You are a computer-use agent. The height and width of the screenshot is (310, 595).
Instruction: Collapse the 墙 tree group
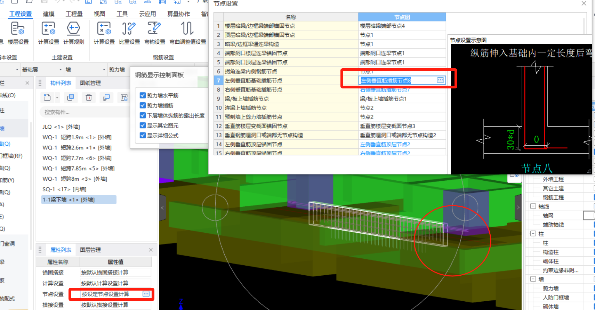click(x=533, y=279)
